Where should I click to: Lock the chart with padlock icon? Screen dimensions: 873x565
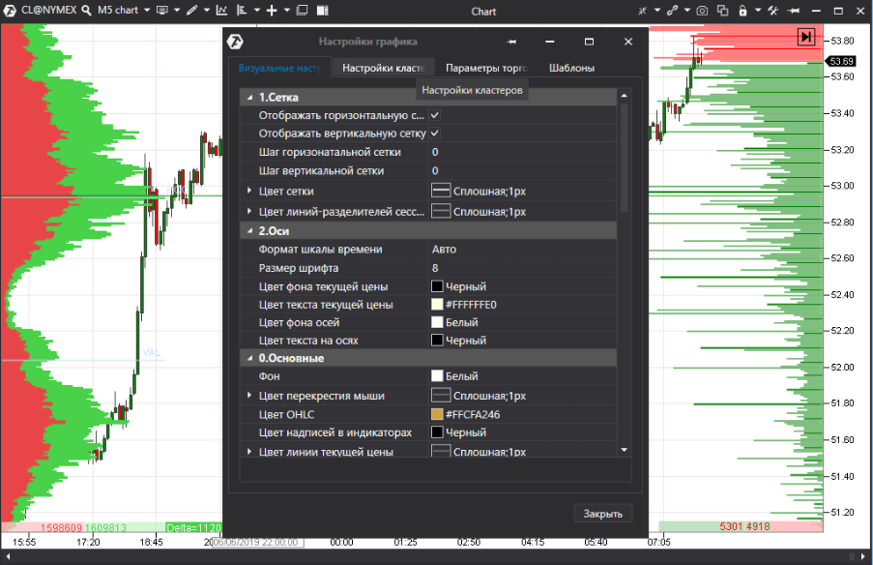pos(743,11)
